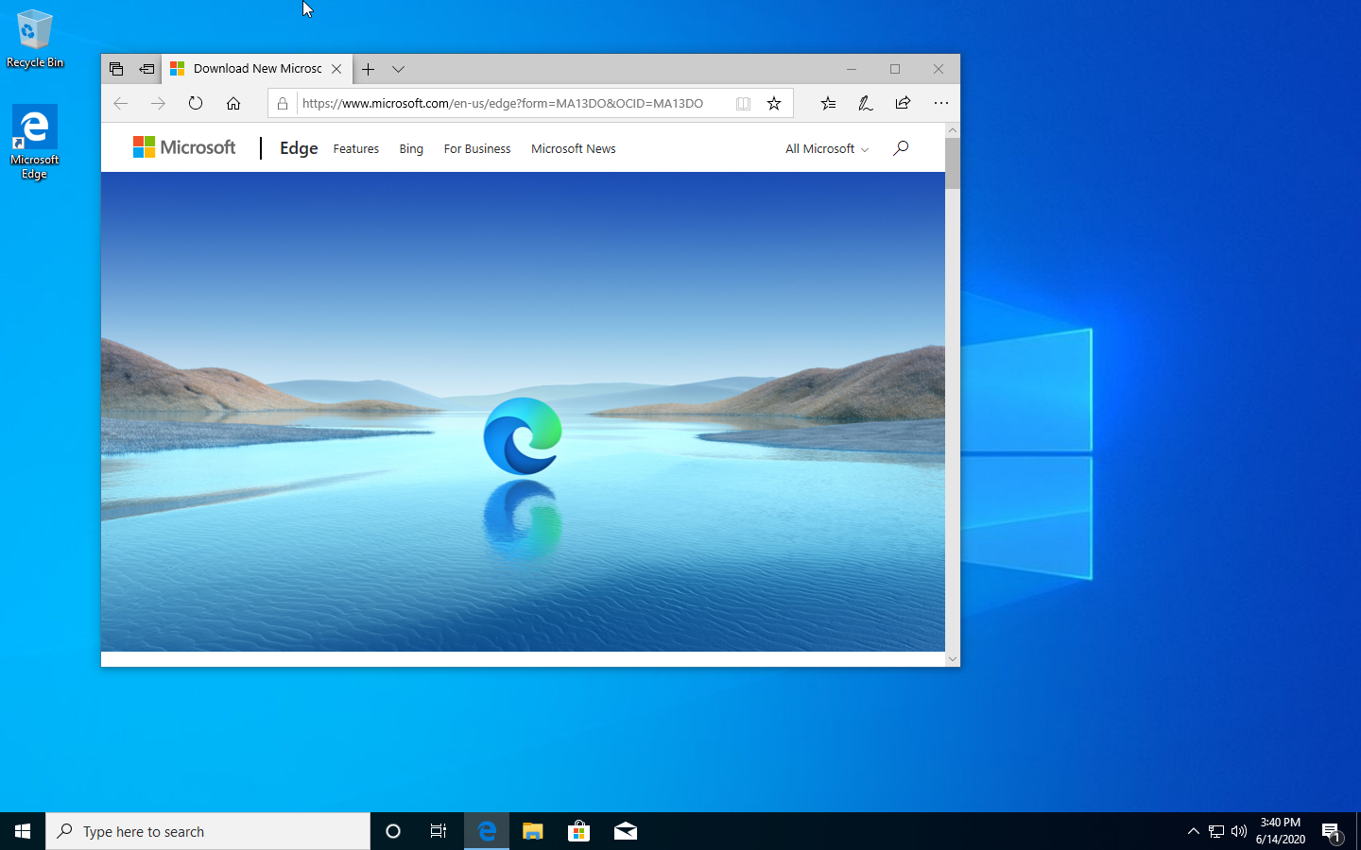Minimize the Edge window
Viewport: 1361px width, 850px height.
852,69
